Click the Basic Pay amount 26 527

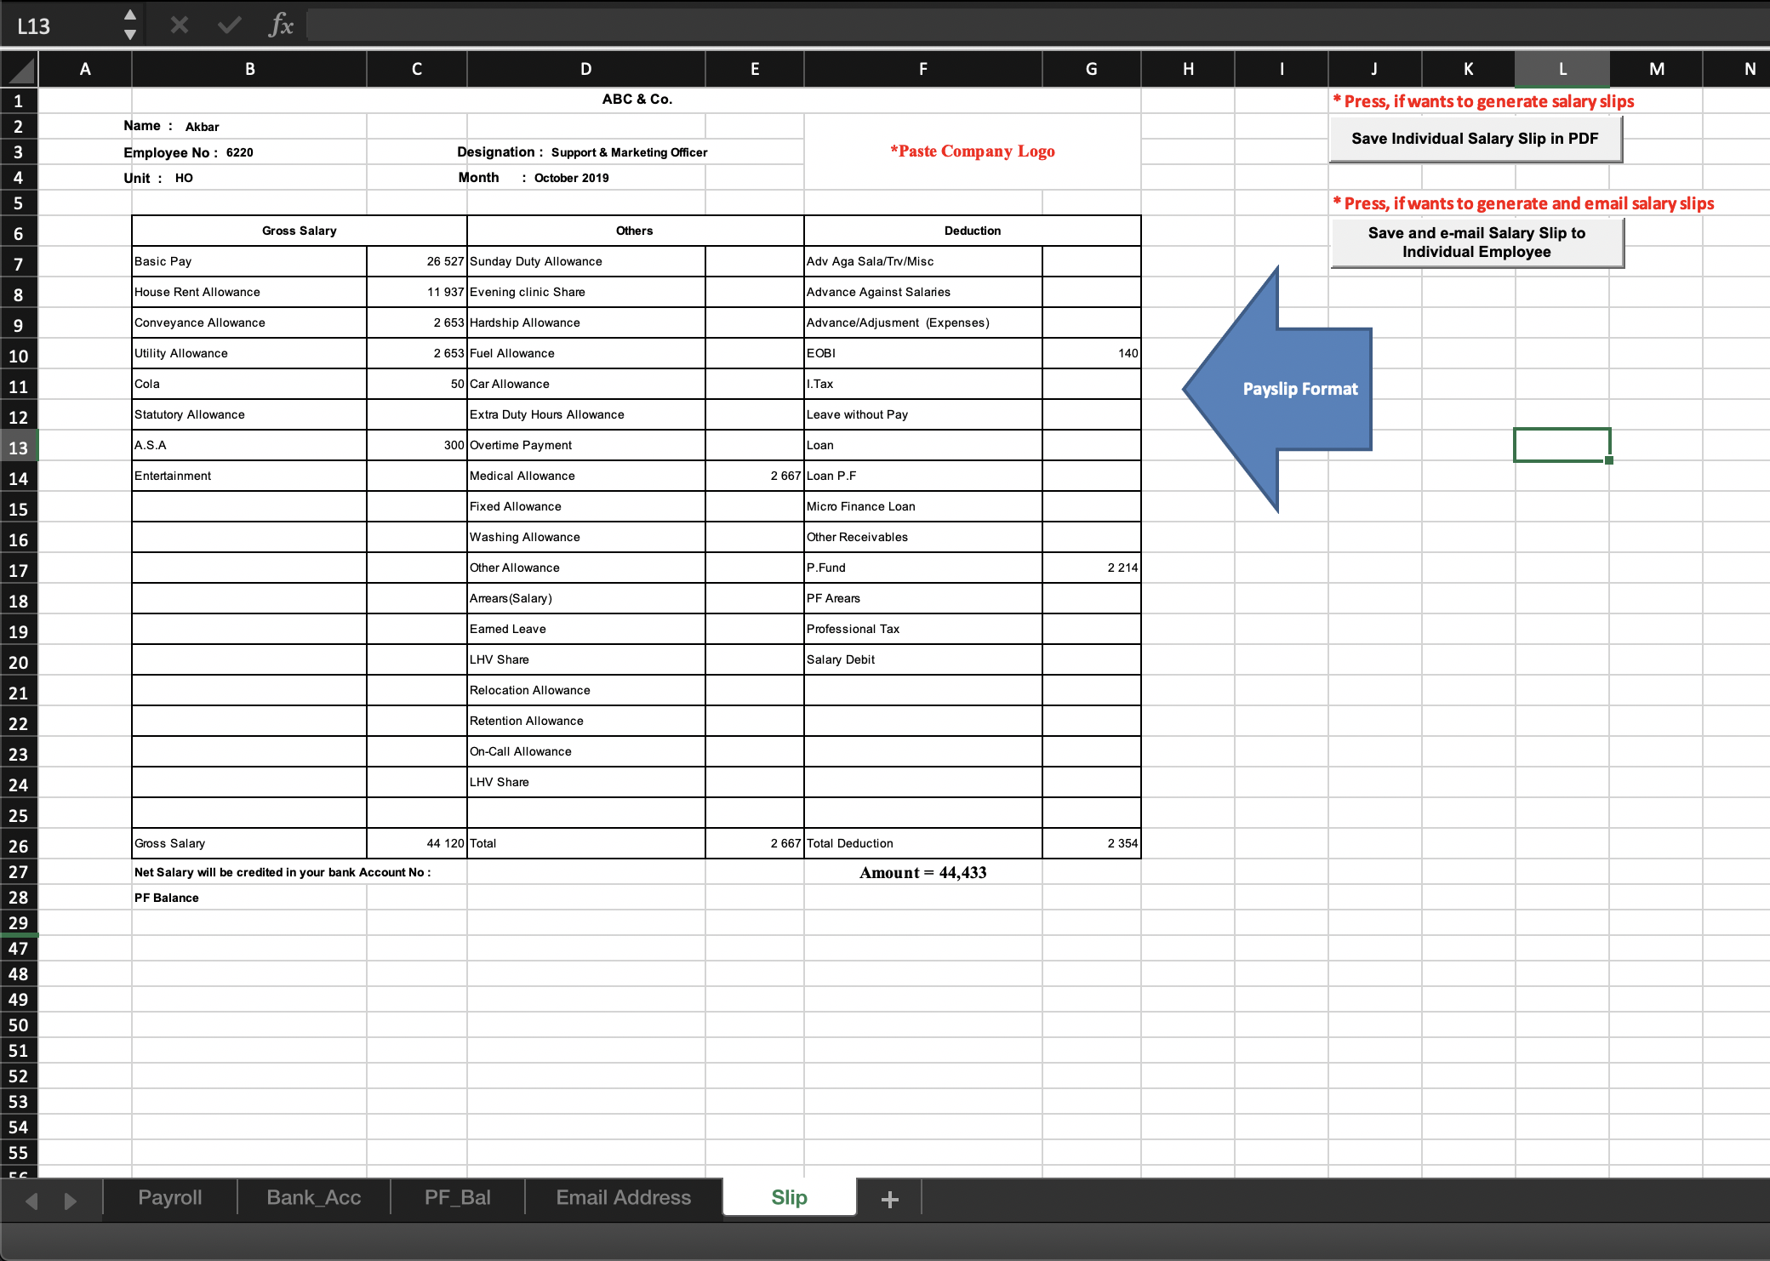417,261
